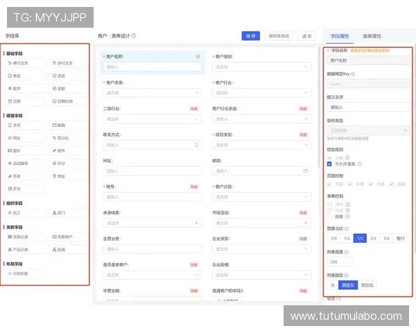Select the 部门 department field item

[x=69, y=213]
